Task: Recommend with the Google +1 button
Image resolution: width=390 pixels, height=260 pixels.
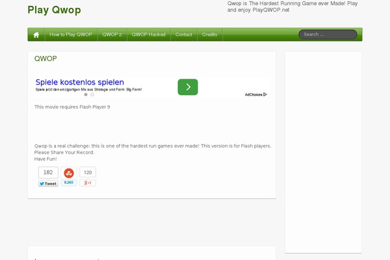Action: pyautogui.click(x=88, y=183)
